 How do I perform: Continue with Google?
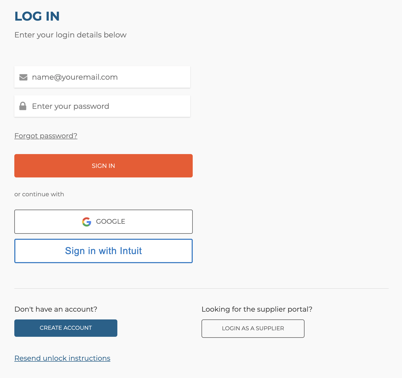pyautogui.click(x=103, y=221)
